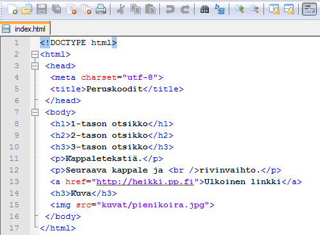Click the src attribute on line 15
320x235 pixels.
84,205
